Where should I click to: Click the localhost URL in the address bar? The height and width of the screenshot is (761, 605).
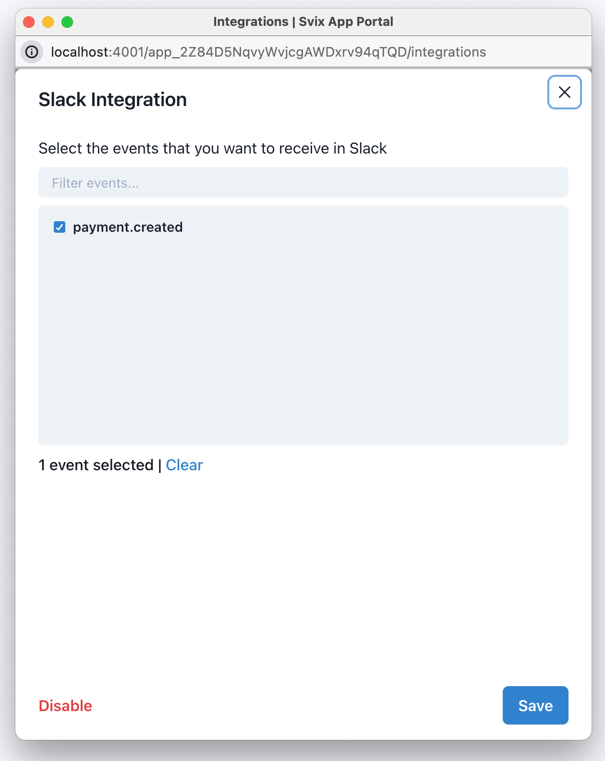pyautogui.click(x=81, y=52)
